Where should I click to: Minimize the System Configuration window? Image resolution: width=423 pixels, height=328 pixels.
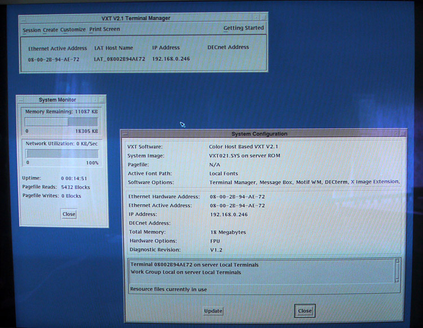click(394, 134)
